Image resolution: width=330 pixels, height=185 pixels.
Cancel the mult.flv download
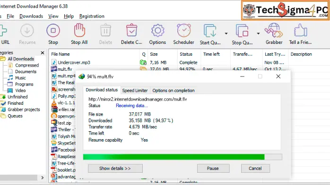[255, 168]
